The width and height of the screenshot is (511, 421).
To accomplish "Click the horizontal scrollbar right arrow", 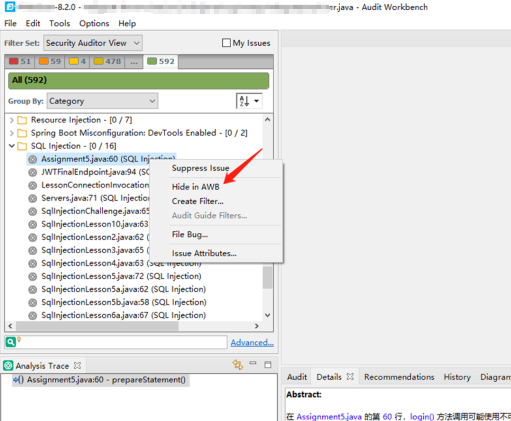I will pyautogui.click(x=256, y=326).
